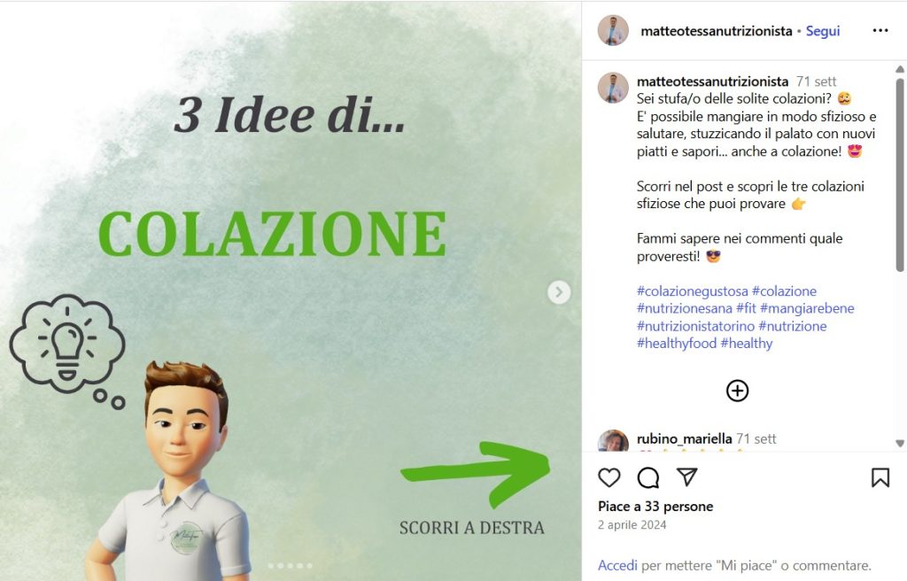Open the #healthyfood hashtag

[676, 343]
